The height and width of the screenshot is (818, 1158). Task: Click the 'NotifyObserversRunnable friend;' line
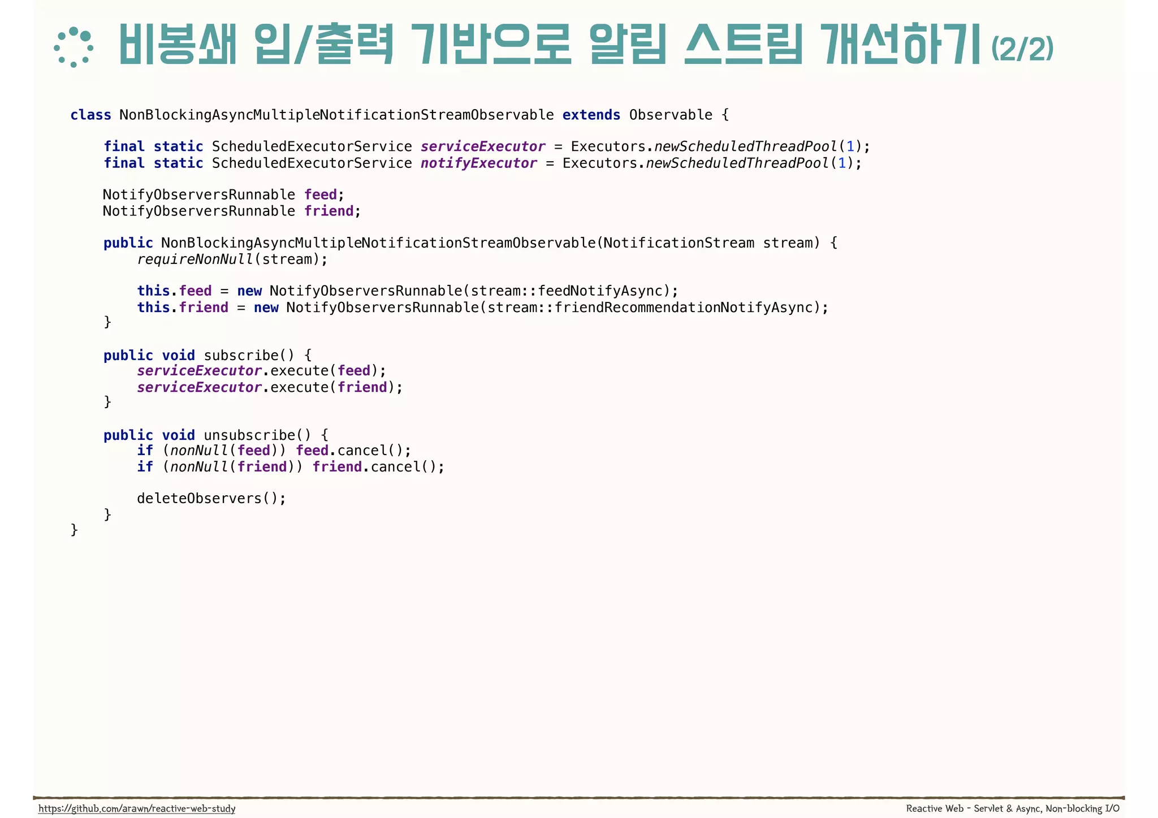[x=232, y=211]
